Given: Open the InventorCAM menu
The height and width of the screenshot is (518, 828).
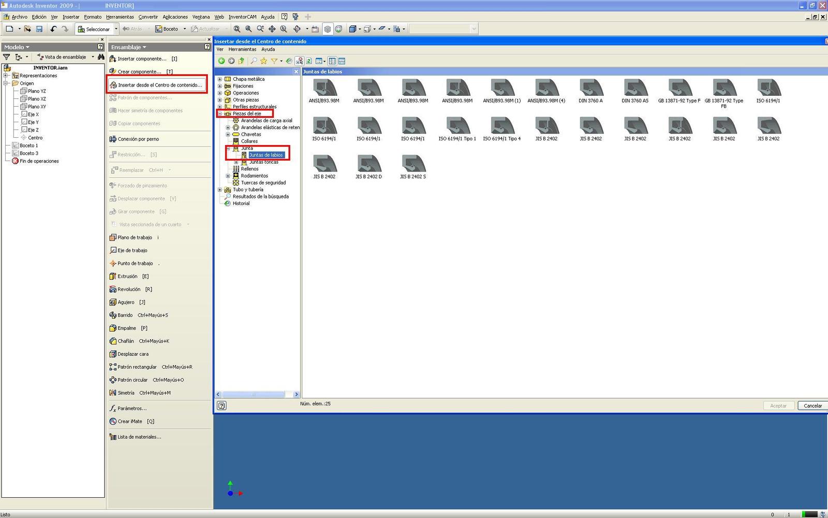Looking at the screenshot, I should 242,17.
